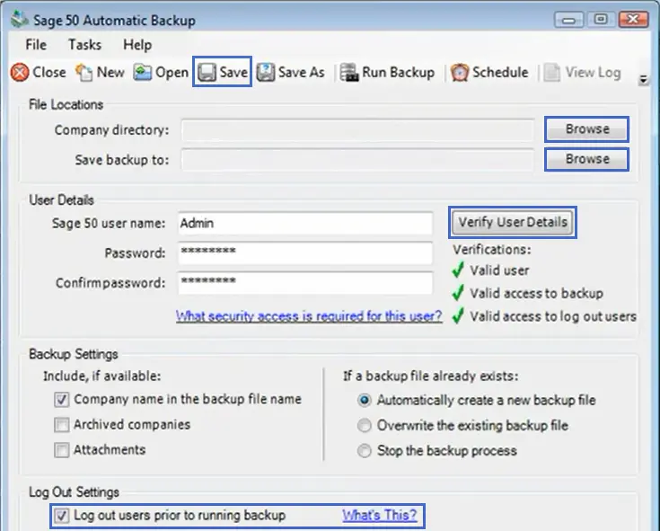Create a New backup configuration
The height and width of the screenshot is (531, 660).
click(100, 73)
